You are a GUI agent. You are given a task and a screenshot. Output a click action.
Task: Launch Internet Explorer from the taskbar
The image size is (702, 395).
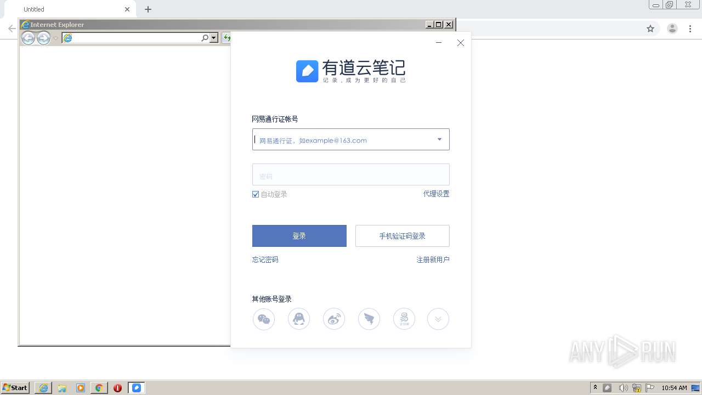click(x=43, y=388)
